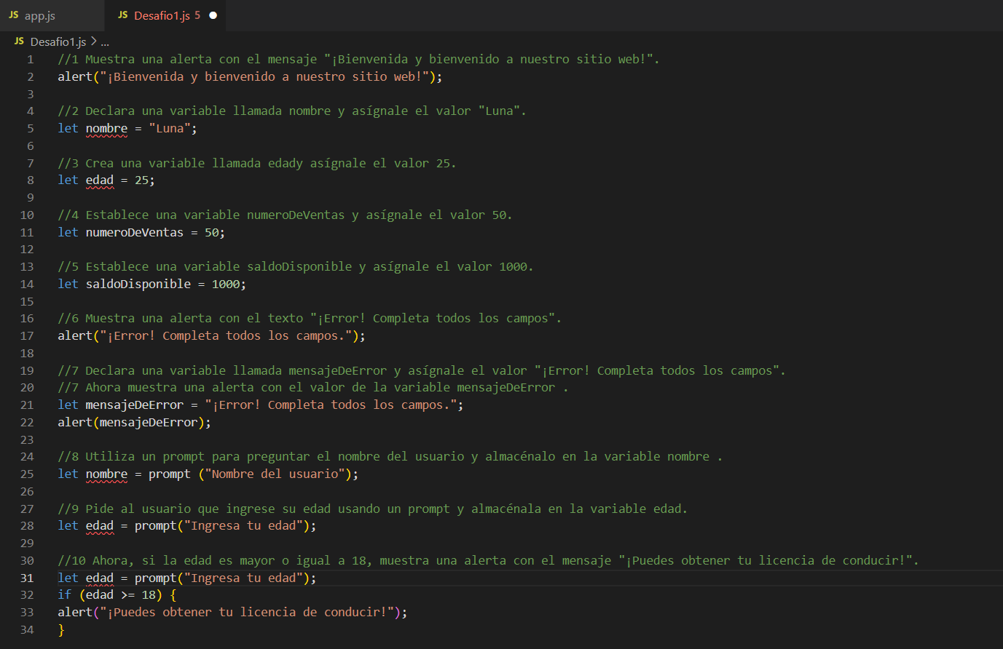Screen dimensions: 1003x649
Task: Click 'mensajeDeError' declaration on line 21
Action: click(x=135, y=405)
